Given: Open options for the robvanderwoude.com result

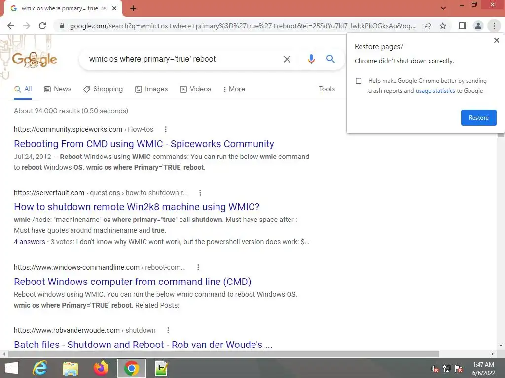Looking at the screenshot, I should pyautogui.click(x=168, y=330).
